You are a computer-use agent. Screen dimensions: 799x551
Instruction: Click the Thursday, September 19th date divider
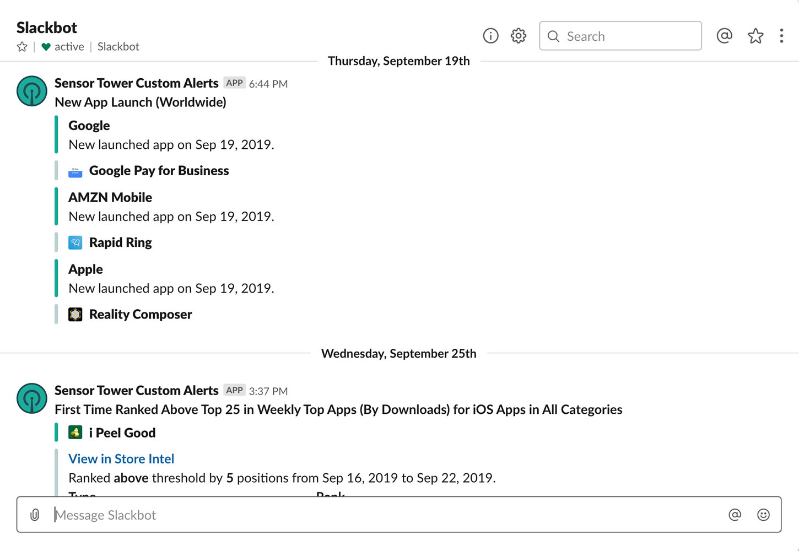[x=398, y=61]
